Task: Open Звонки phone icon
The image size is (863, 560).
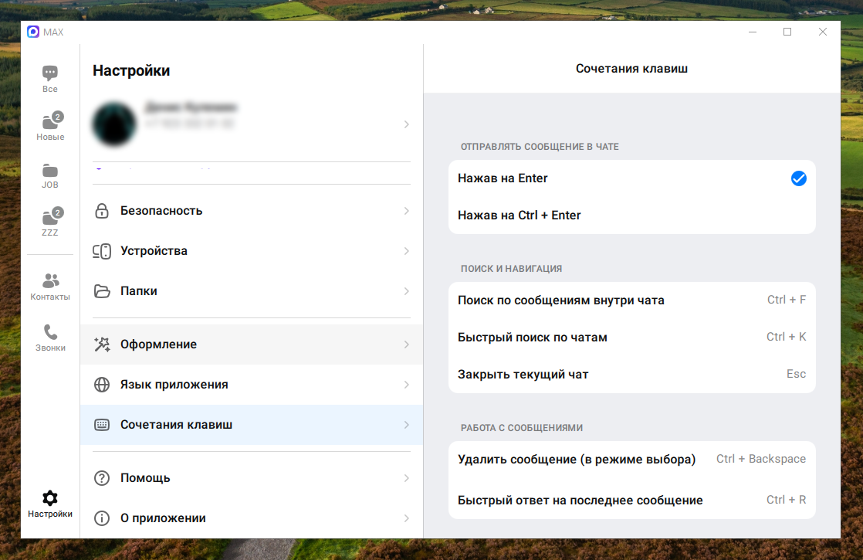Action: pyautogui.click(x=50, y=332)
